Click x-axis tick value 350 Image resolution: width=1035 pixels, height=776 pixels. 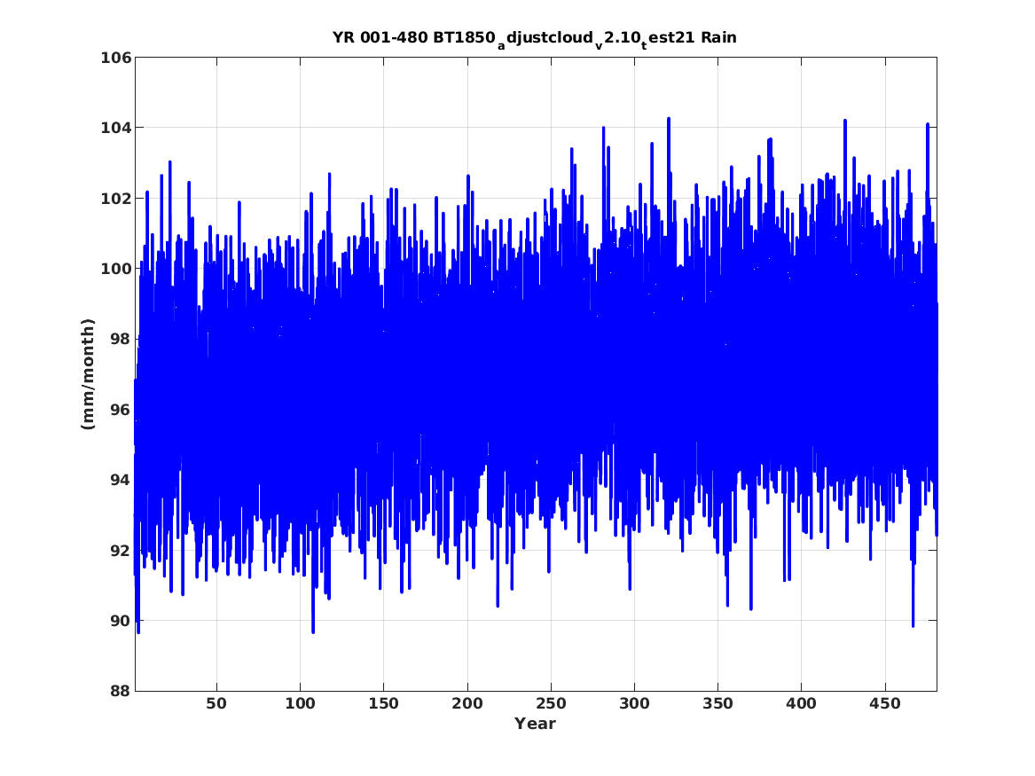717,703
